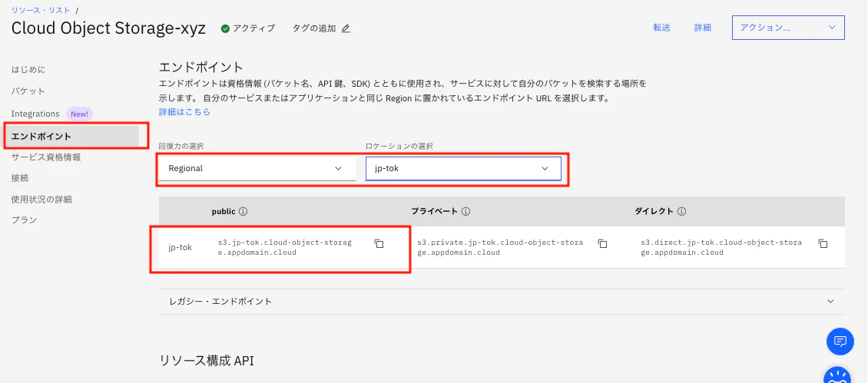Expand the レガシー・エンドポイント section
868x383 pixels.
point(502,302)
